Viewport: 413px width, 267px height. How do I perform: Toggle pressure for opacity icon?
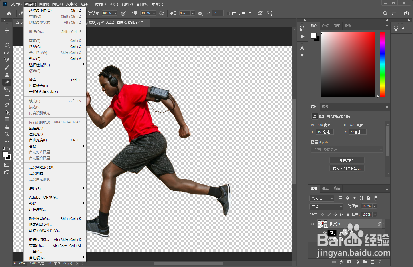pos(123,13)
